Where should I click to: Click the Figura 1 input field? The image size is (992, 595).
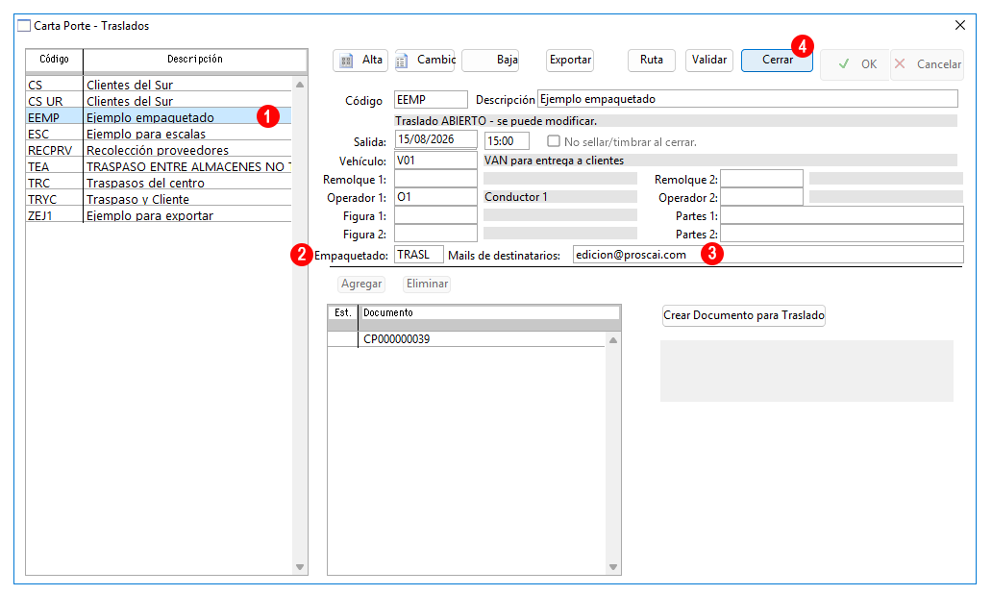click(x=435, y=215)
